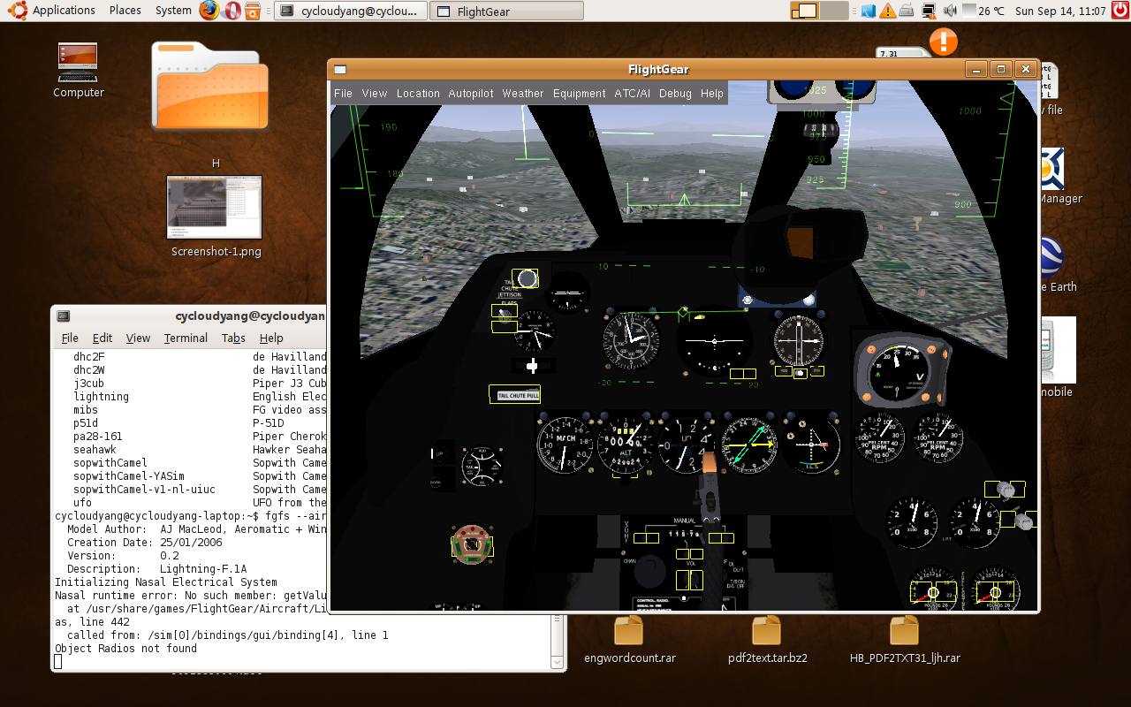Open Screenshot-1.png thumbnail on desktop
The height and width of the screenshot is (707, 1131).
pos(215,208)
